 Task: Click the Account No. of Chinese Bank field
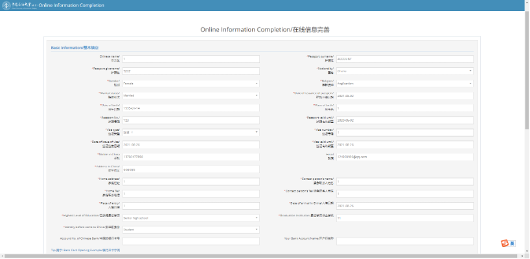click(x=190, y=241)
